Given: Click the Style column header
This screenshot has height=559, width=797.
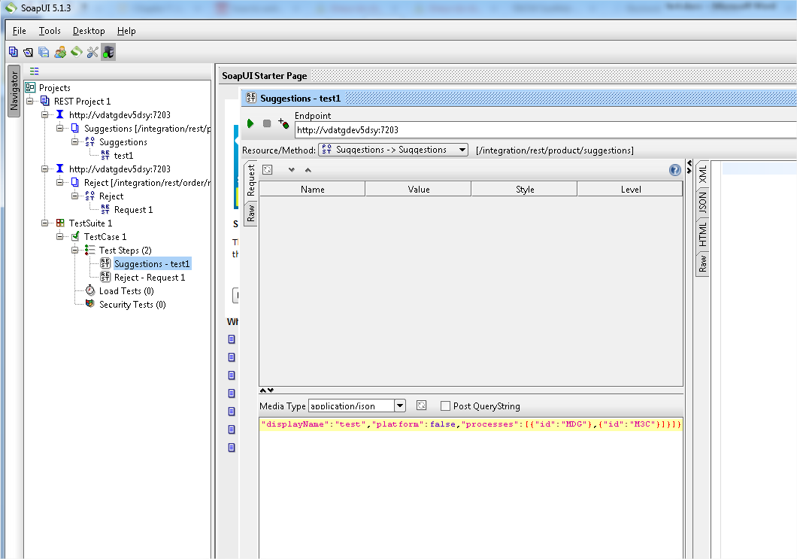Looking at the screenshot, I should [525, 189].
